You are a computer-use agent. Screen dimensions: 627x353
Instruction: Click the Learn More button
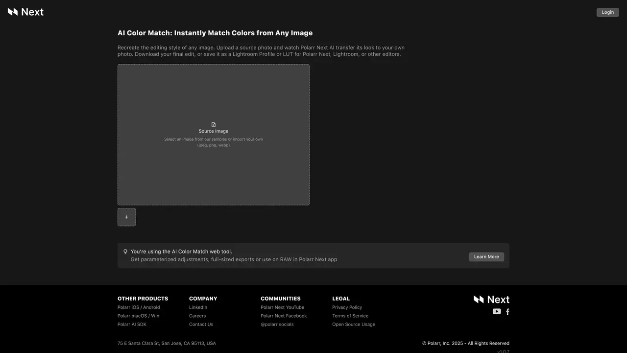coord(486,257)
